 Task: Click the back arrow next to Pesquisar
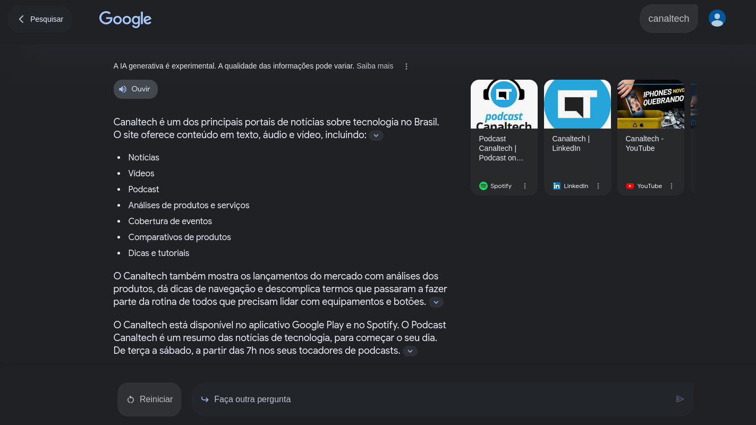[x=21, y=19]
